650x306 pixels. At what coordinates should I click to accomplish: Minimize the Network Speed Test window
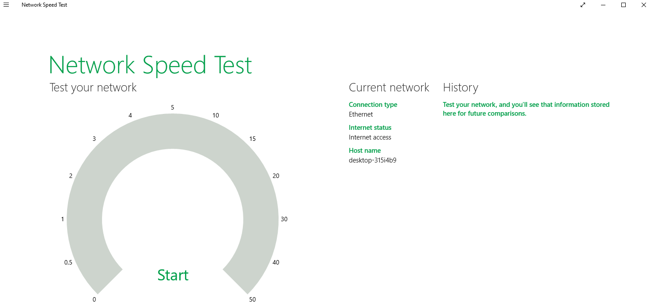coord(603,5)
